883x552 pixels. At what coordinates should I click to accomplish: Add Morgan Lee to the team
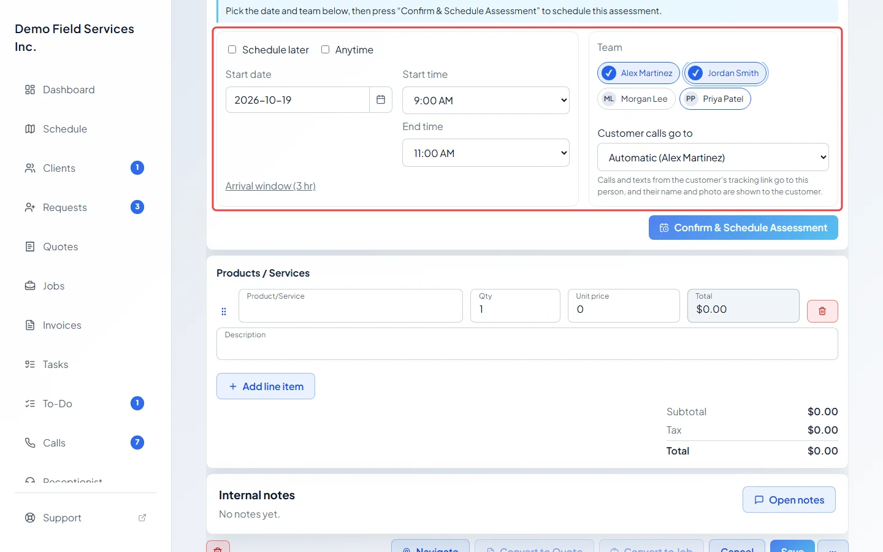click(636, 99)
